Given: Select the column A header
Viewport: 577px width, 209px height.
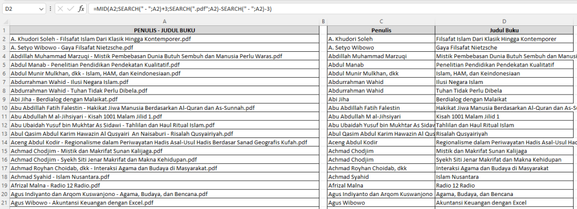Looking at the screenshot, I should [x=165, y=22].
